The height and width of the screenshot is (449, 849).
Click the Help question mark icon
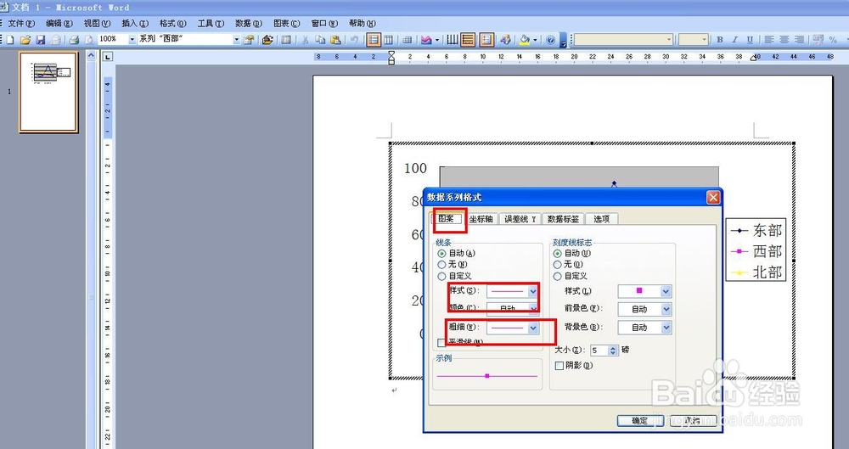click(x=551, y=40)
